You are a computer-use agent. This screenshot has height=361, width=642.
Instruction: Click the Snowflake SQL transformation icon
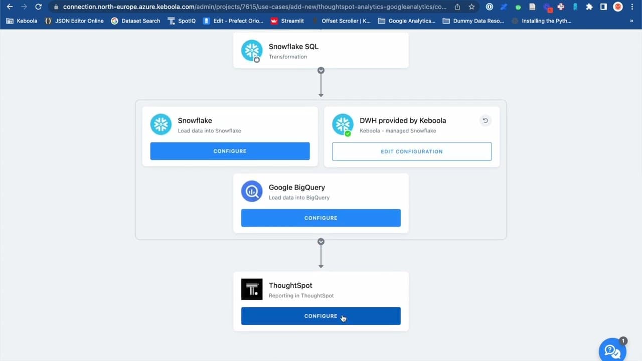(252, 51)
